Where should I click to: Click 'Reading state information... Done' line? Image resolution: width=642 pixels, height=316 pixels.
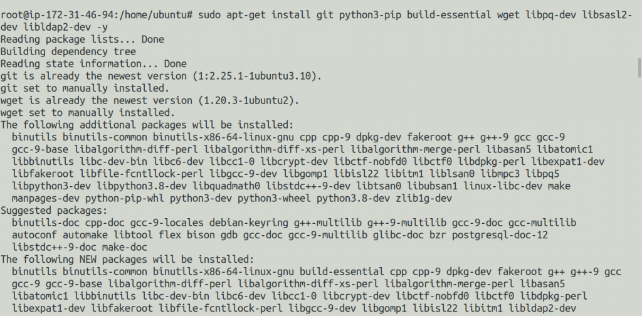(x=94, y=64)
